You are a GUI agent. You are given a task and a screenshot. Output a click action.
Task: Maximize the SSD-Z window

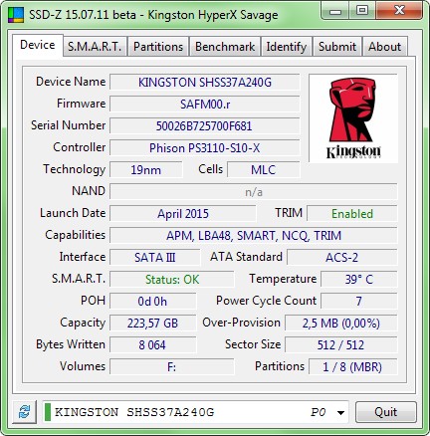pos(362,11)
